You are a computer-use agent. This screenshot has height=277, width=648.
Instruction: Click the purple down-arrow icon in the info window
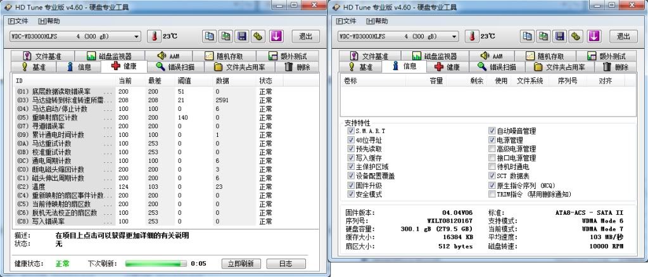pyautogui.click(x=594, y=36)
